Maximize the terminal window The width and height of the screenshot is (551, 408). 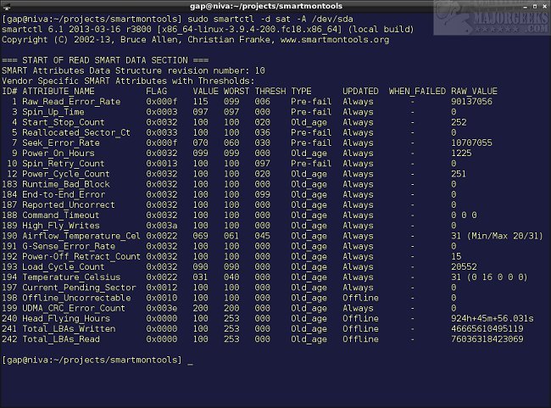535,6
